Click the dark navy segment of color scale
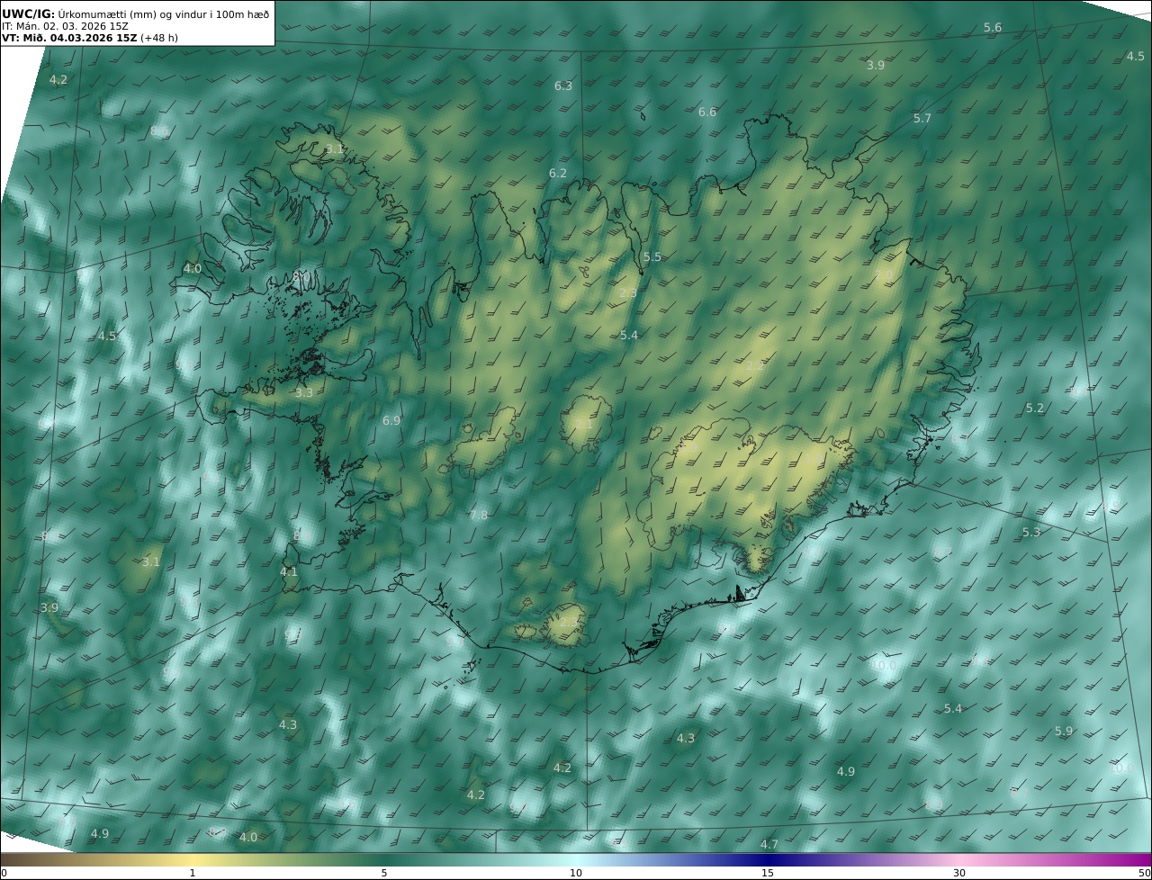This screenshot has height=880, width=1152. tap(769, 860)
